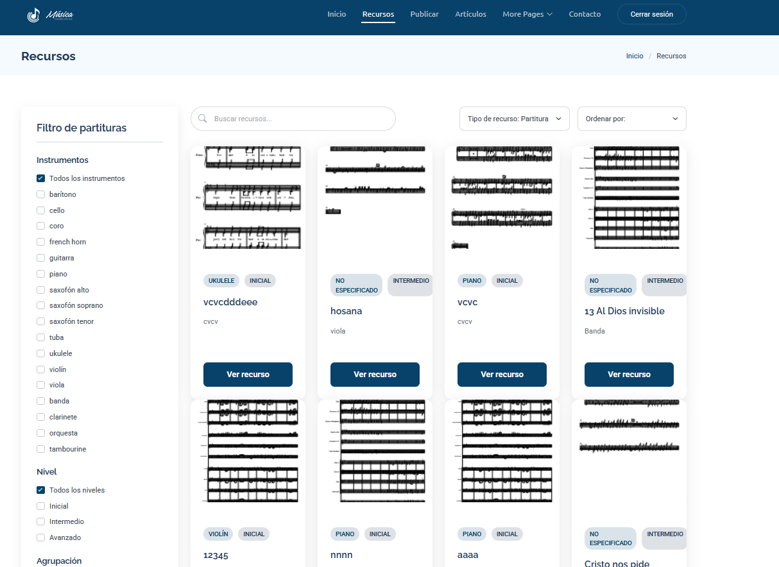This screenshot has width=779, height=567.
Task: Click the Música logo icon
Action: coord(33,15)
